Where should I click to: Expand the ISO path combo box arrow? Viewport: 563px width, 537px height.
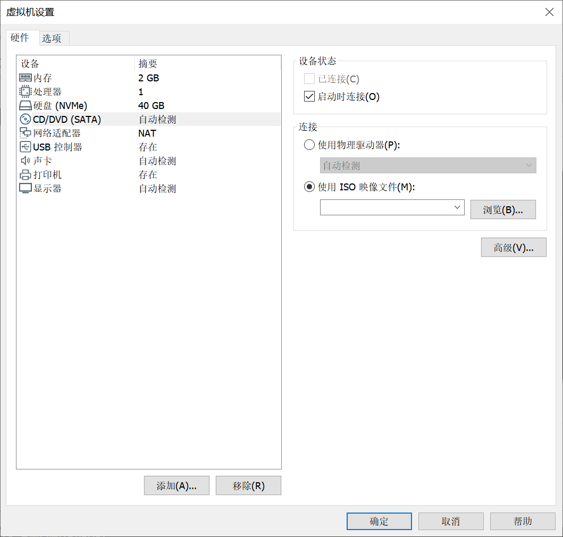click(x=457, y=207)
